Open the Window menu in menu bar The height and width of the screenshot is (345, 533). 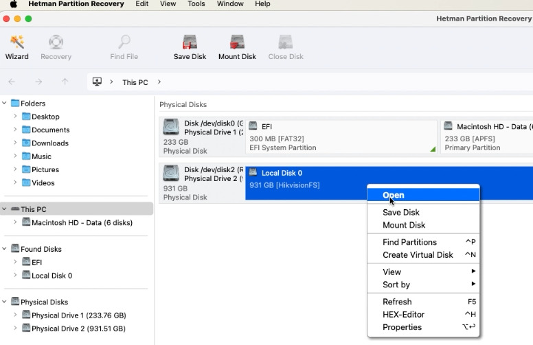(230, 3)
